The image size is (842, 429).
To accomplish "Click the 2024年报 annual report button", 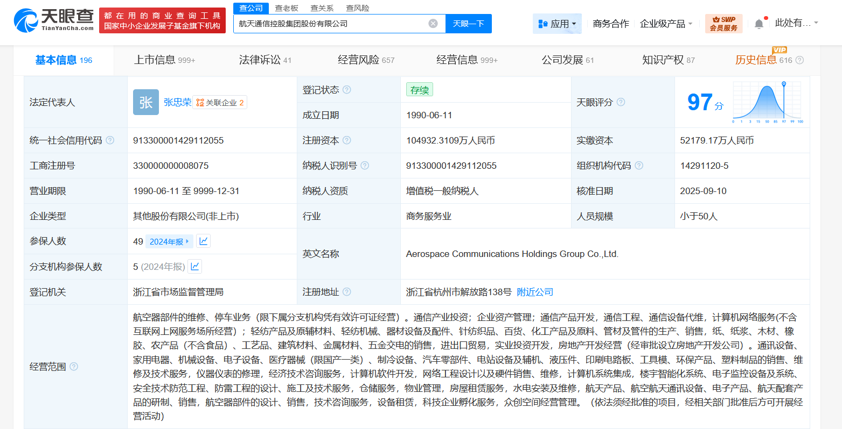I will 169,241.
